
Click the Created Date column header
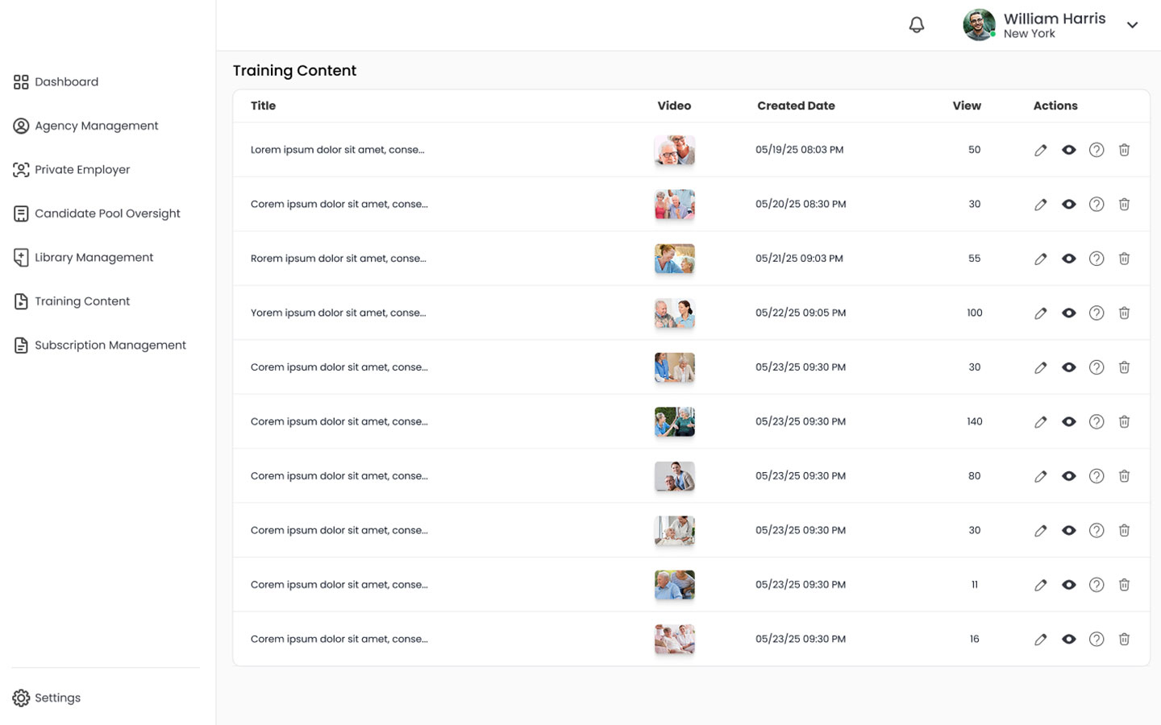[x=796, y=106]
